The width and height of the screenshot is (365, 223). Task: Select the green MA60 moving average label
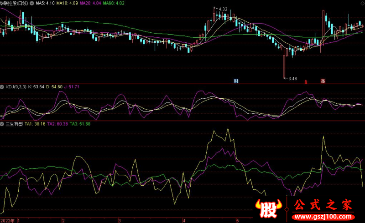[114, 3]
